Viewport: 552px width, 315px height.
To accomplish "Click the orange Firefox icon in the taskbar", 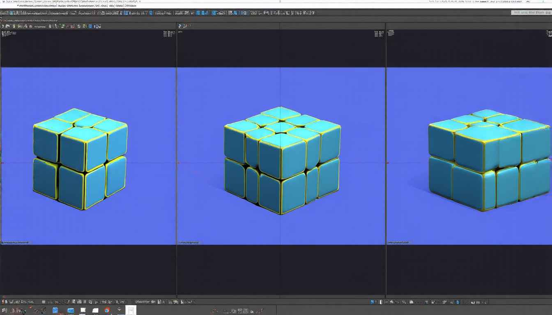I will coord(107,310).
